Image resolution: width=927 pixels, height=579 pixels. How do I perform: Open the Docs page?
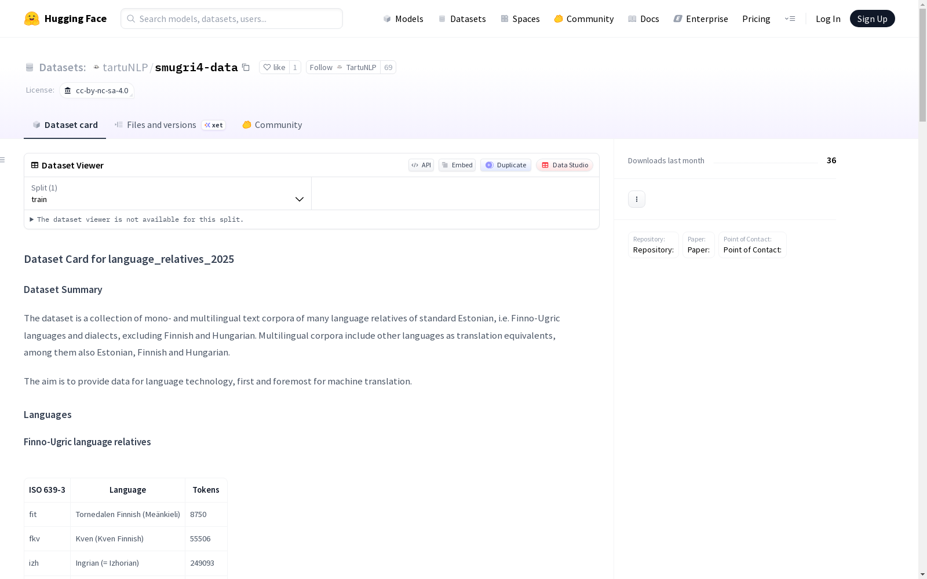tap(644, 19)
